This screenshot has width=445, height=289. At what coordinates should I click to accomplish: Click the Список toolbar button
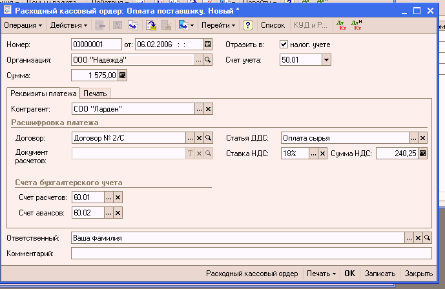tap(273, 25)
